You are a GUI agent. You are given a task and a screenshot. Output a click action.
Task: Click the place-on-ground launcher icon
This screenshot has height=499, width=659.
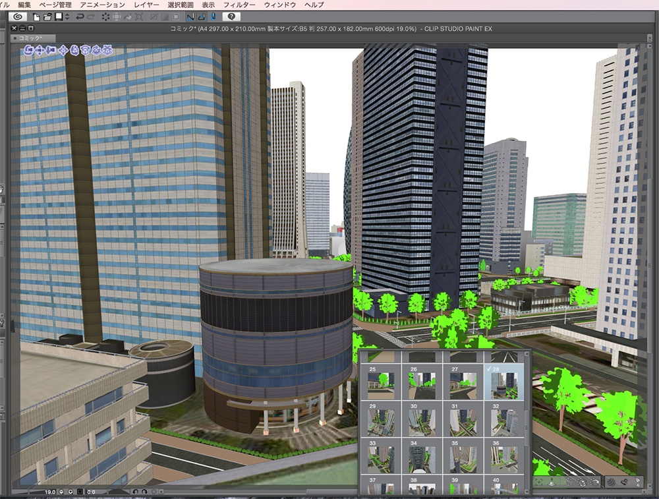(552, 482)
